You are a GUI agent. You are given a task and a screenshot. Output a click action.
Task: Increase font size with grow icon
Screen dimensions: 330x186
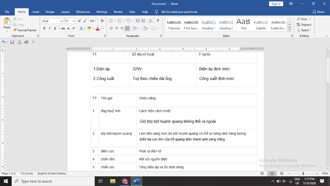[x=79, y=21]
